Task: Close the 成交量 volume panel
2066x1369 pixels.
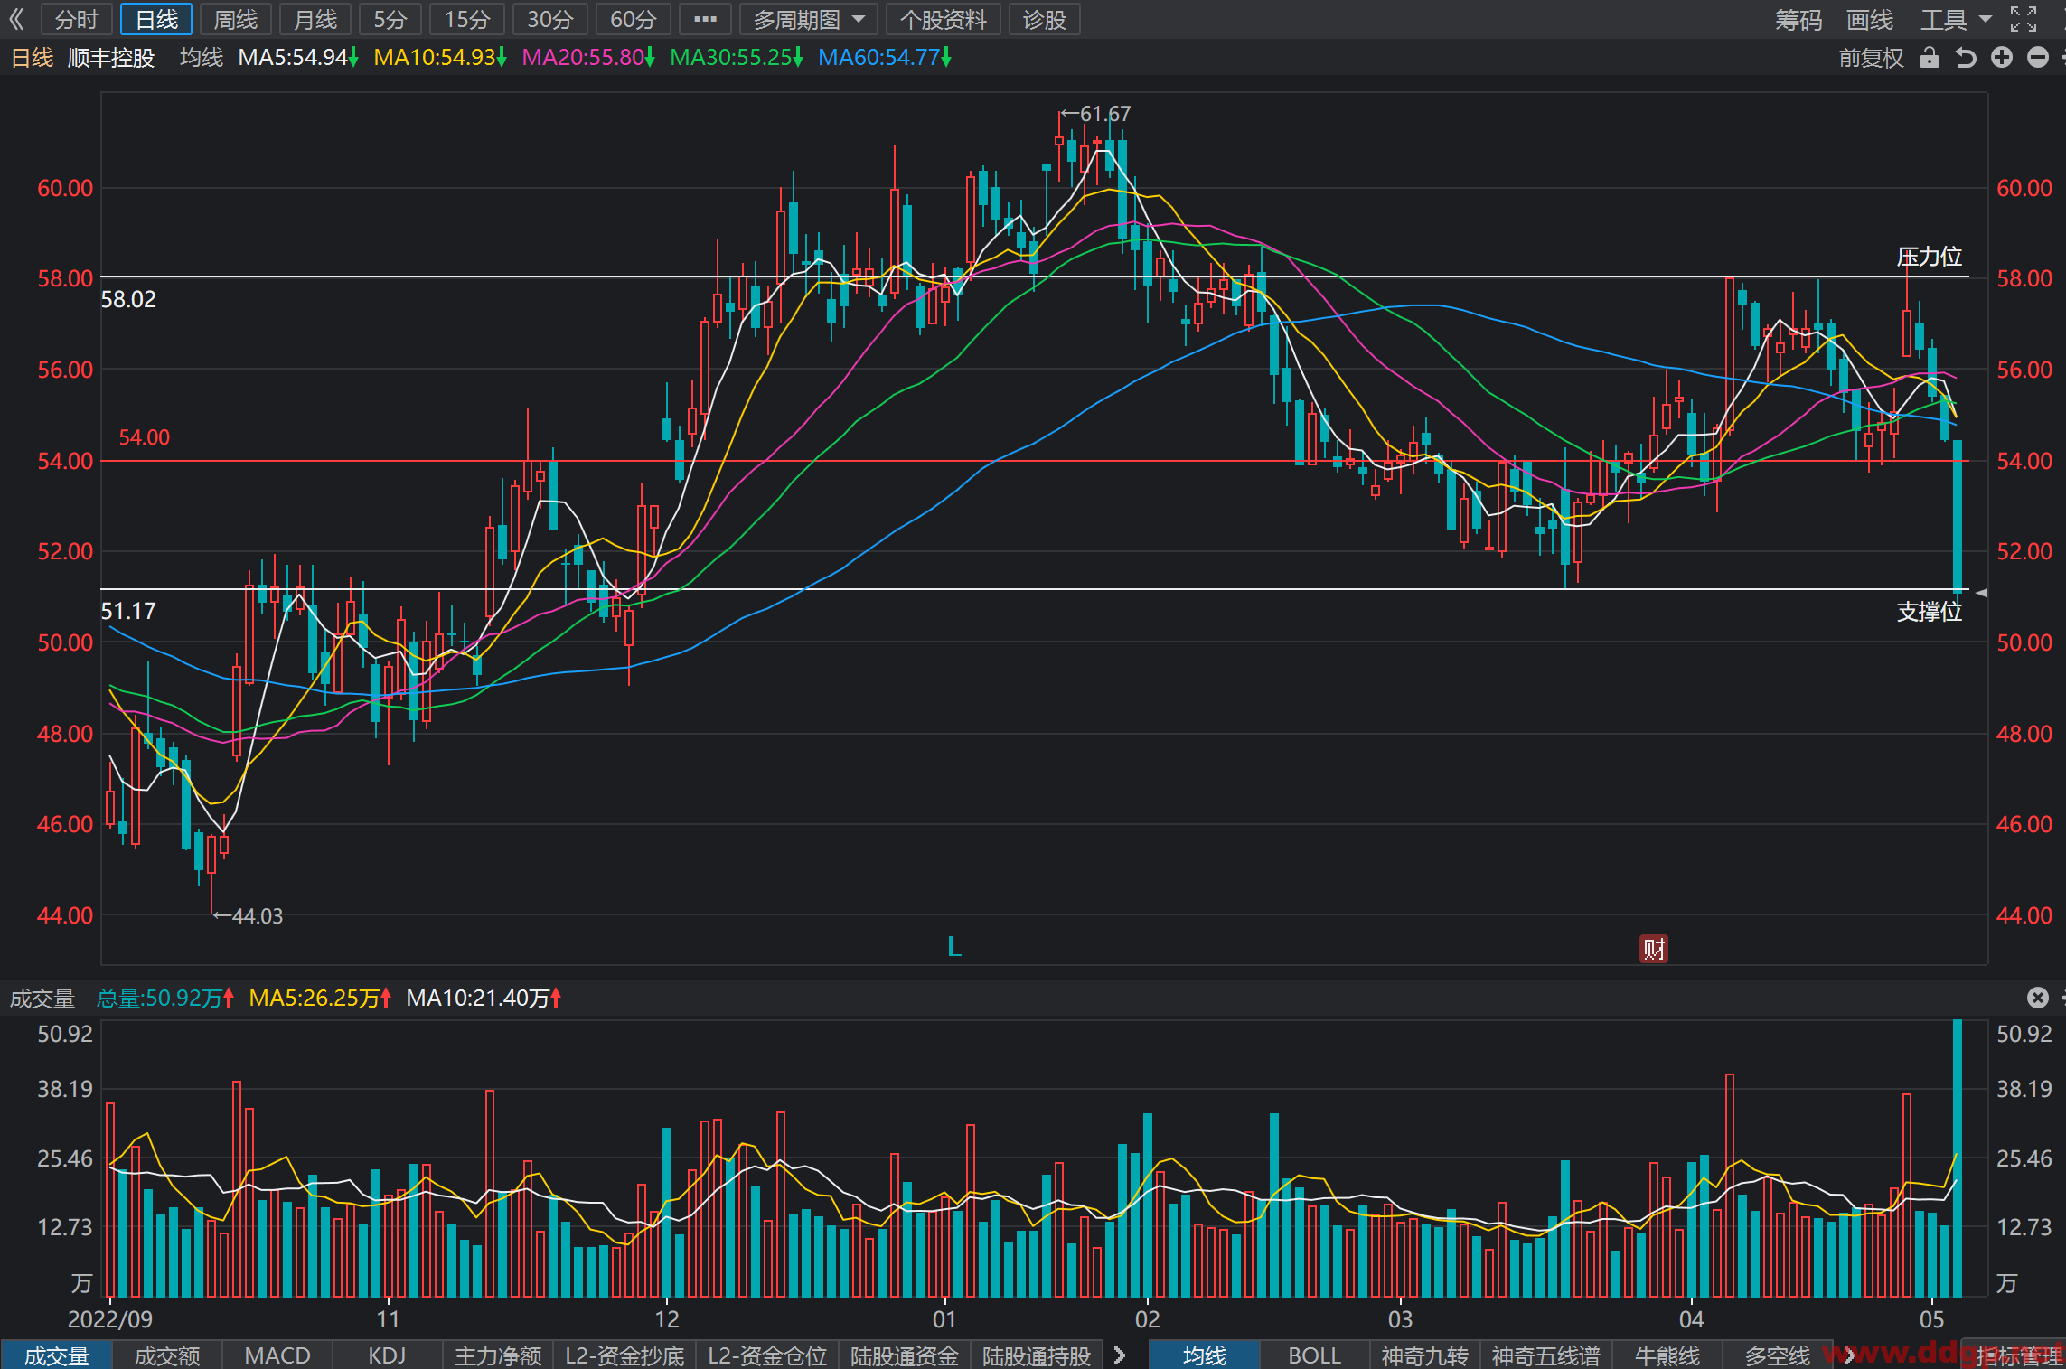Action: pos(2038,998)
